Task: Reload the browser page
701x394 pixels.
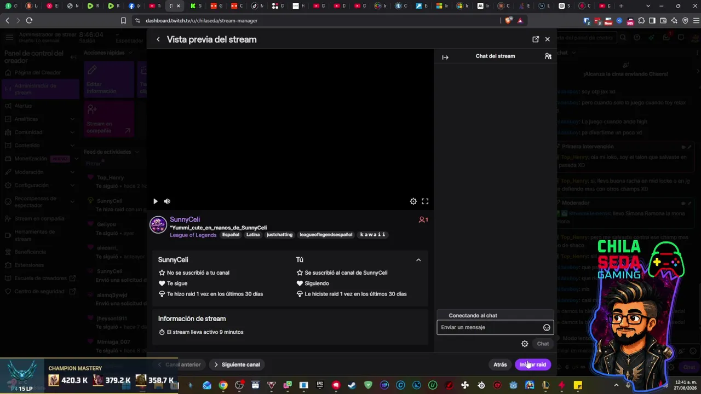Action: [x=29, y=20]
